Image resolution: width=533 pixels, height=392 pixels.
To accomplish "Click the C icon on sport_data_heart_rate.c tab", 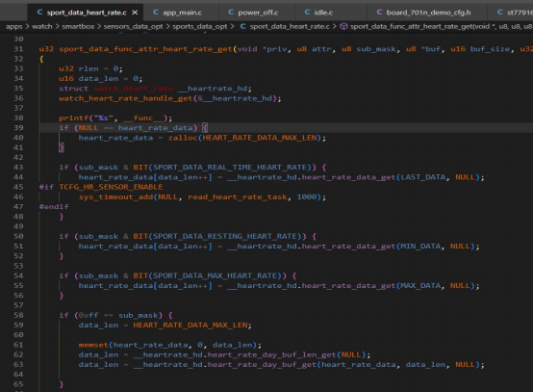I will coord(39,13).
